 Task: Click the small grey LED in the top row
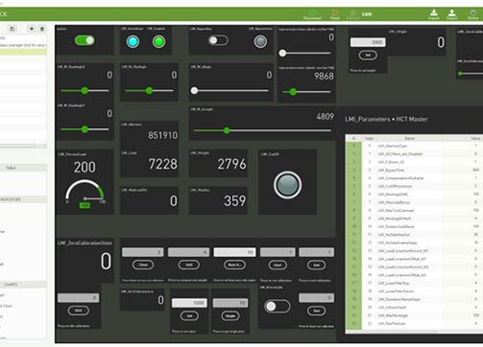(260, 41)
